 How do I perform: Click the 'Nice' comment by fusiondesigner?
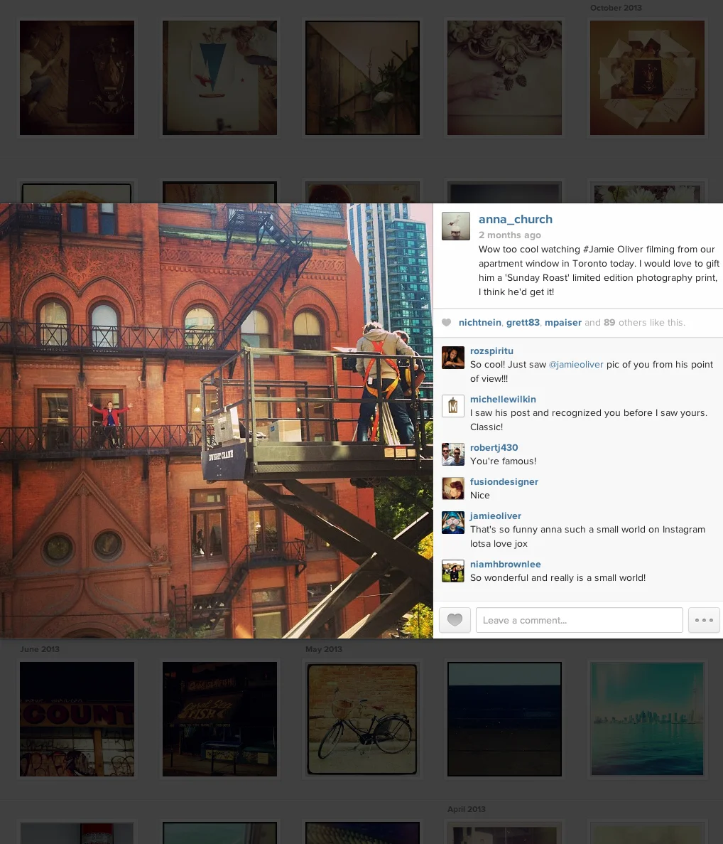click(479, 495)
